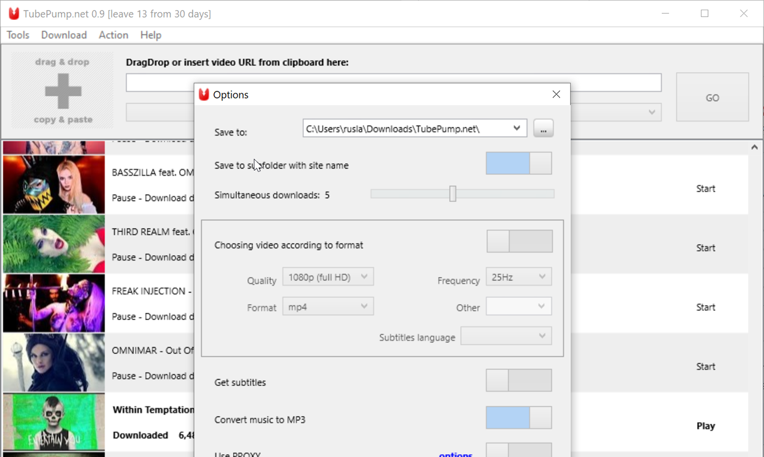
Task: Click the BASSZILLA video thumbnail
Action: 54,185
